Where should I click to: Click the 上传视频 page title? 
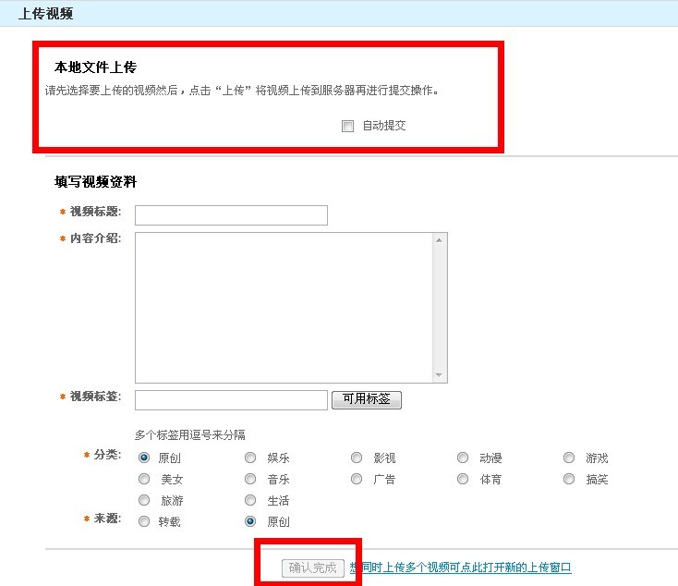[x=46, y=14]
